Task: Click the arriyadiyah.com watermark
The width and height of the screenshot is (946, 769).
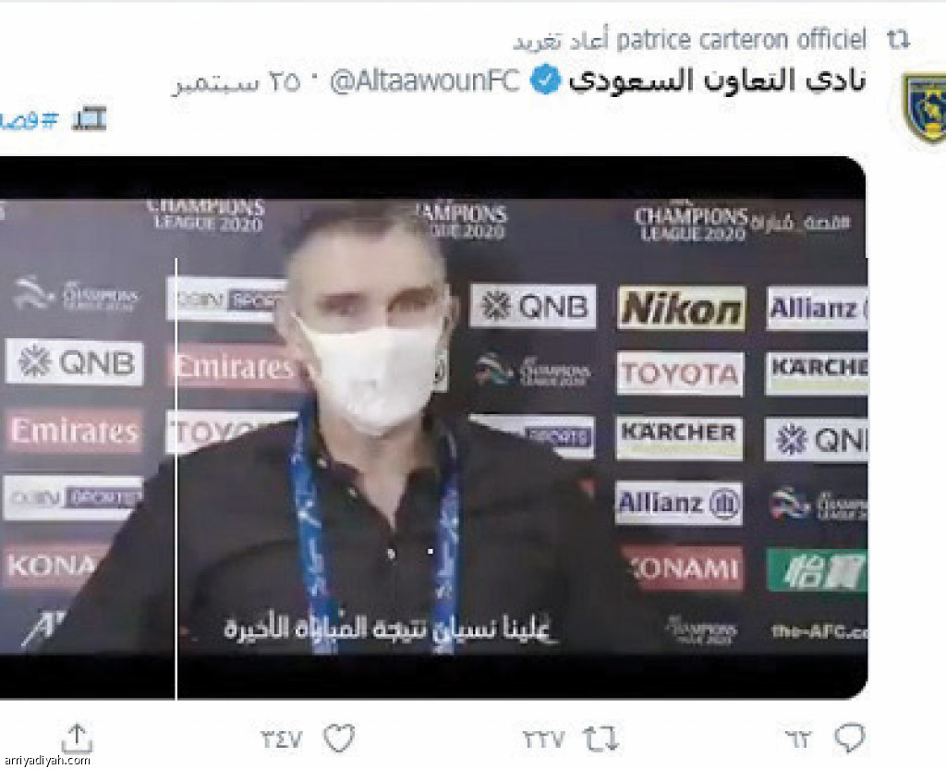Action: 46,761
